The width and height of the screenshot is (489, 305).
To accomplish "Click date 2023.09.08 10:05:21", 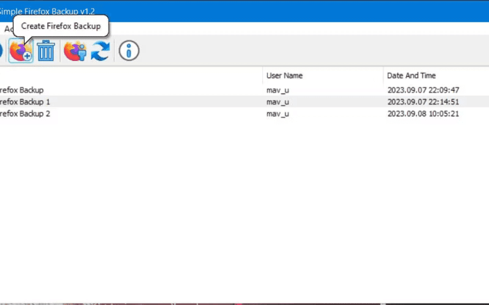I will [423, 113].
